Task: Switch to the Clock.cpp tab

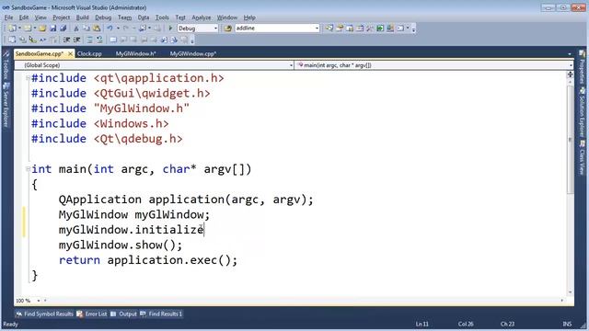Action: 89,54
